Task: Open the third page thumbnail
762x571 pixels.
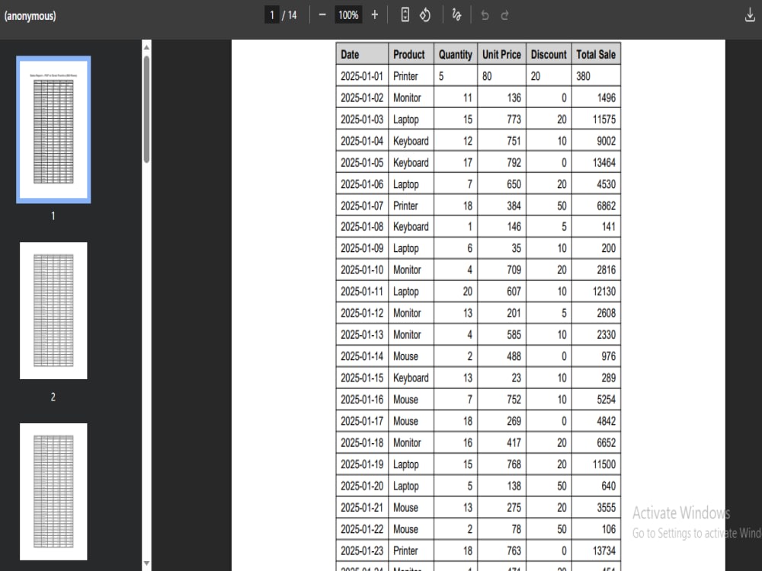Action: [x=53, y=491]
